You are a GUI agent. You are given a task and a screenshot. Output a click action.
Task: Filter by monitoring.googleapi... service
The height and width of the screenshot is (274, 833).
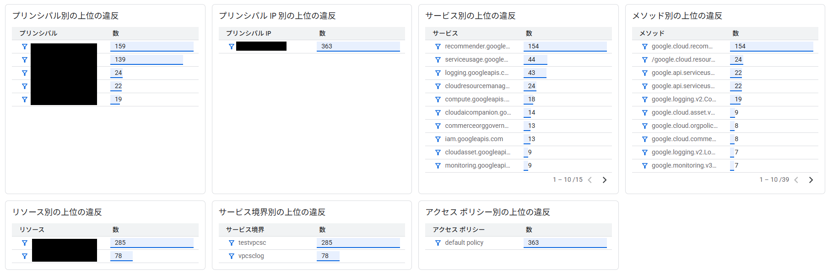pos(438,166)
